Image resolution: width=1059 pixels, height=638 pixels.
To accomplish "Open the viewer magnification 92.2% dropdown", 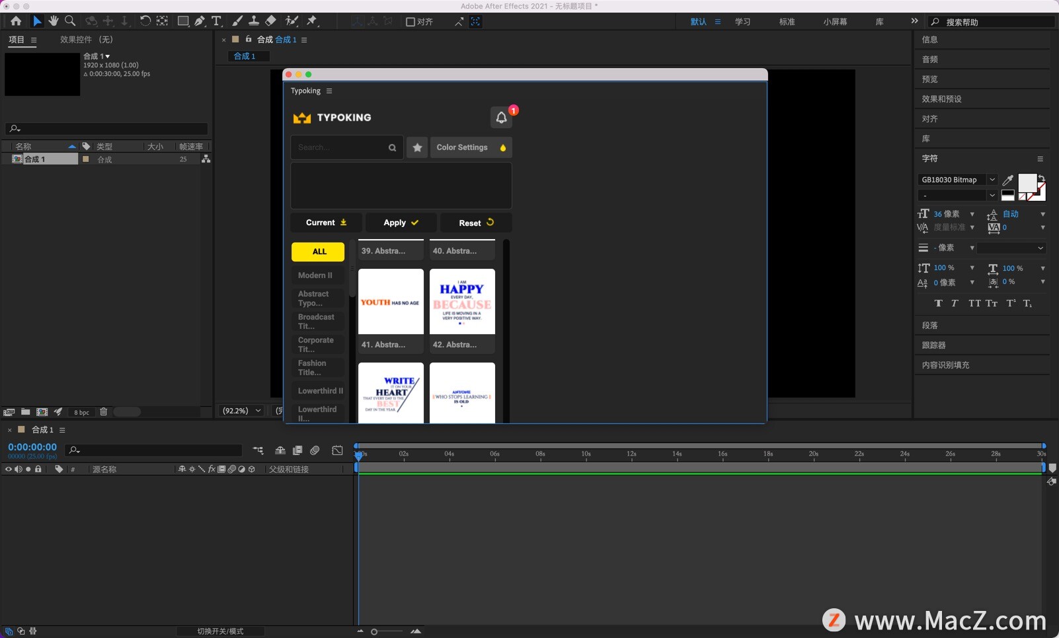I will [242, 411].
